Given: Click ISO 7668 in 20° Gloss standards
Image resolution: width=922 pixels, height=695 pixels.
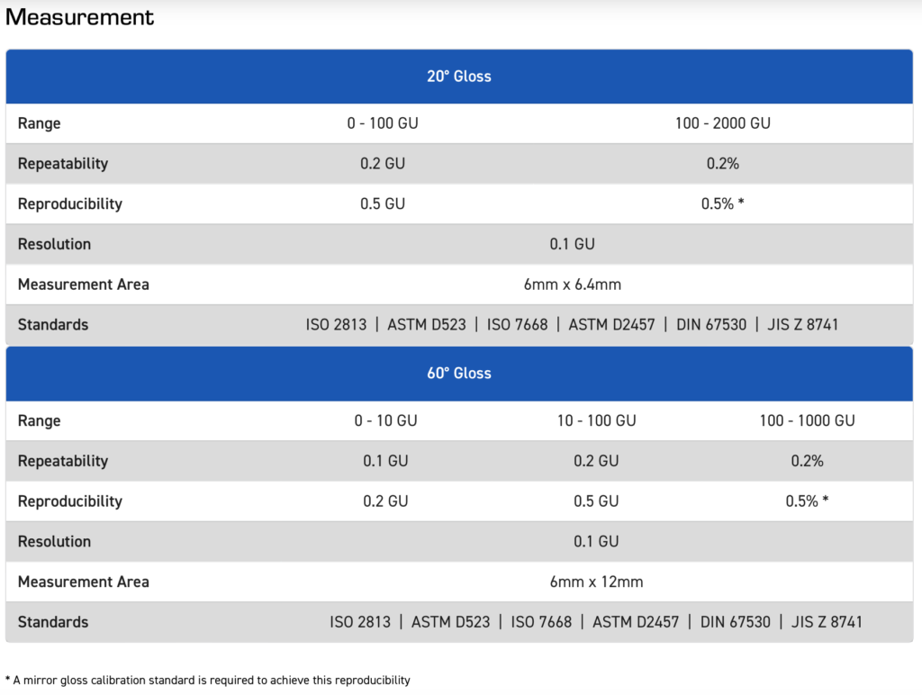Looking at the screenshot, I should (517, 325).
